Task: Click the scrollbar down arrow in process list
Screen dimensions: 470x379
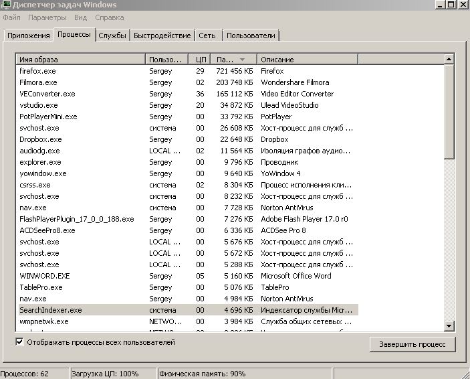Action: point(449,325)
